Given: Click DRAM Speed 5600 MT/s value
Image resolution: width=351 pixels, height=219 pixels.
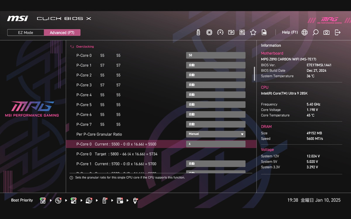Looking at the screenshot, I should 315,139.
